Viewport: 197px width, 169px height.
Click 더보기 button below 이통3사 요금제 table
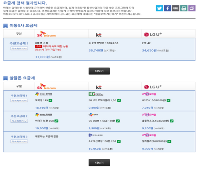[99, 71]
